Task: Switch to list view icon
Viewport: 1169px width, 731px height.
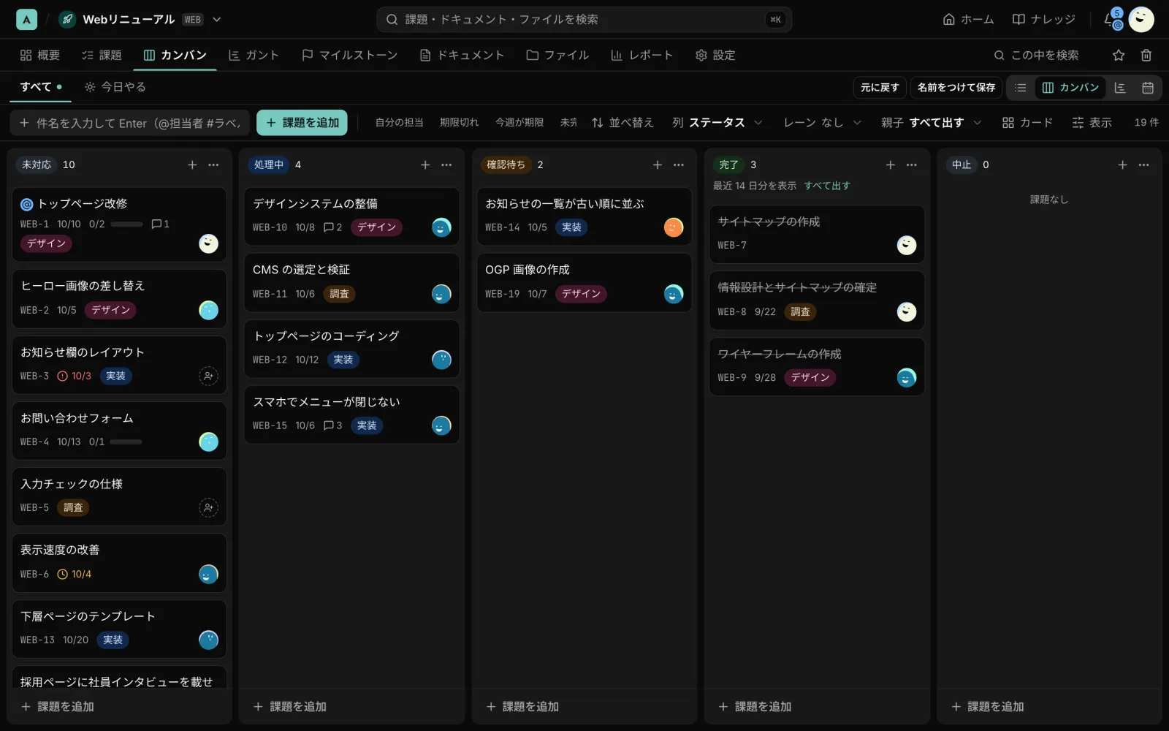Action: pos(1021,88)
